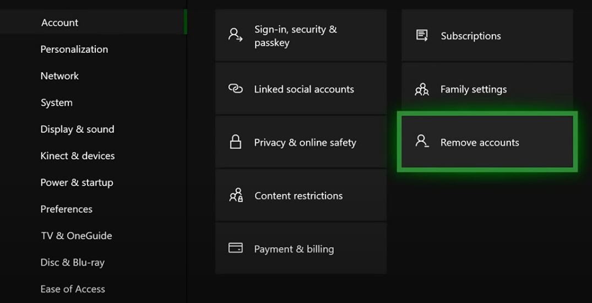This screenshot has height=303, width=592.
Task: Select Preferences in the sidebar
Action: click(66, 209)
